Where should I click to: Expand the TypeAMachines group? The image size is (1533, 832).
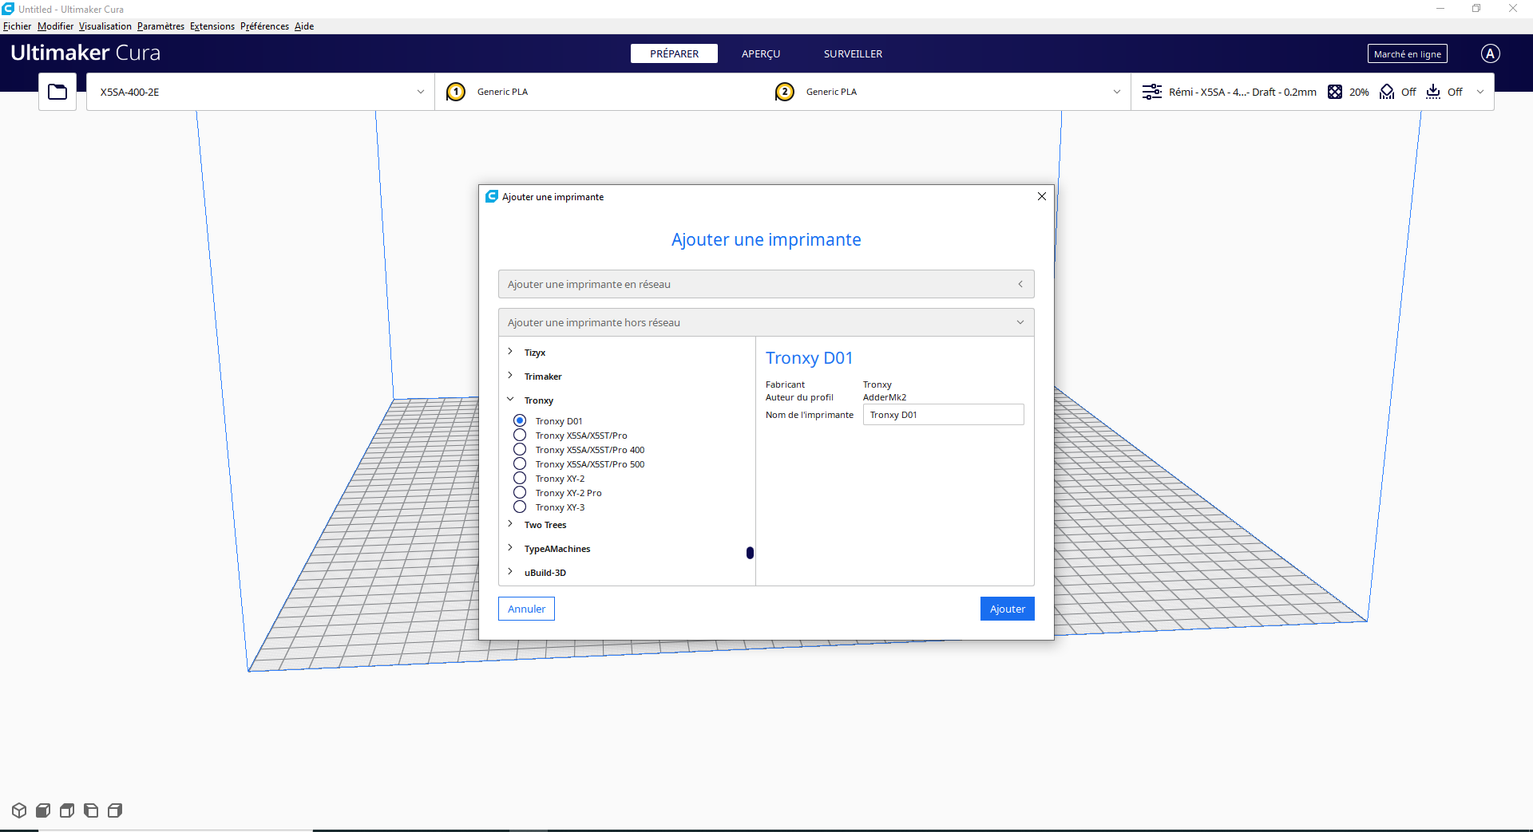point(510,548)
